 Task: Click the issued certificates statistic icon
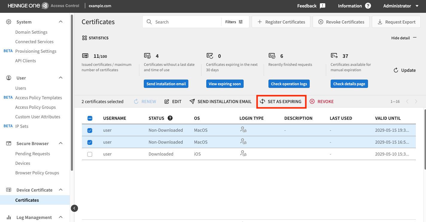[85, 56]
